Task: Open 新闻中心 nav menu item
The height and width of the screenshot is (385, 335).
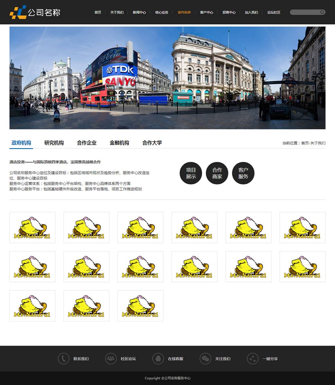Action: (x=139, y=12)
